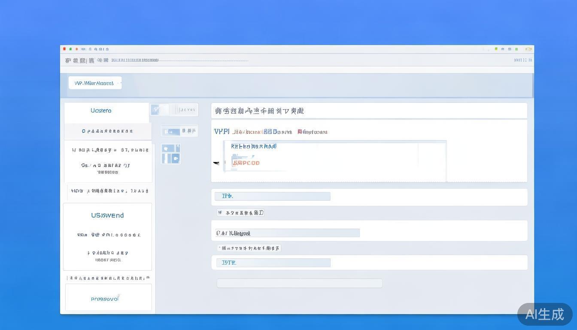Click the four-tile grid icon beside the sidebar
Image resolution: width=577 pixels, height=330 pixels.
pyautogui.click(x=171, y=154)
